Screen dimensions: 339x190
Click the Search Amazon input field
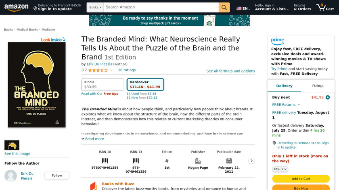[x=161, y=7]
